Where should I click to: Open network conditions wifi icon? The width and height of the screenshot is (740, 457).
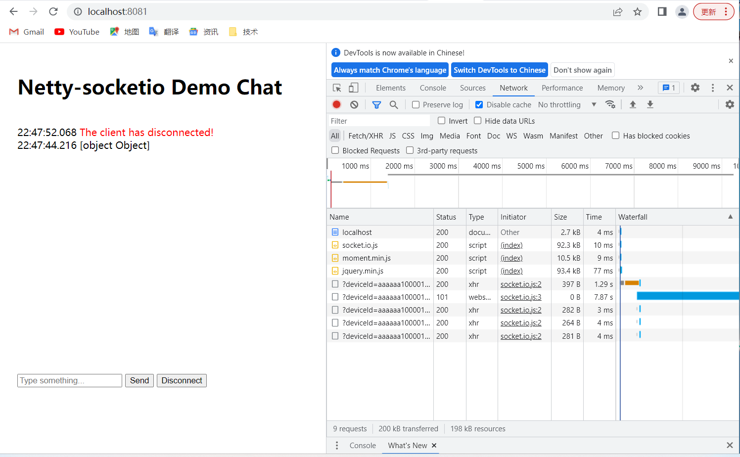pos(610,104)
